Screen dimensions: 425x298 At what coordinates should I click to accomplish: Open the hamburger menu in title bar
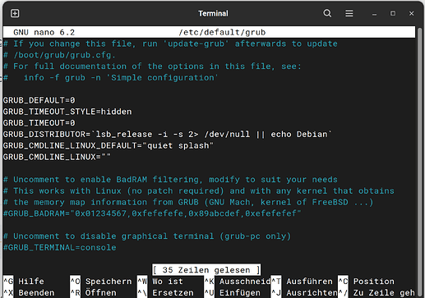349,13
